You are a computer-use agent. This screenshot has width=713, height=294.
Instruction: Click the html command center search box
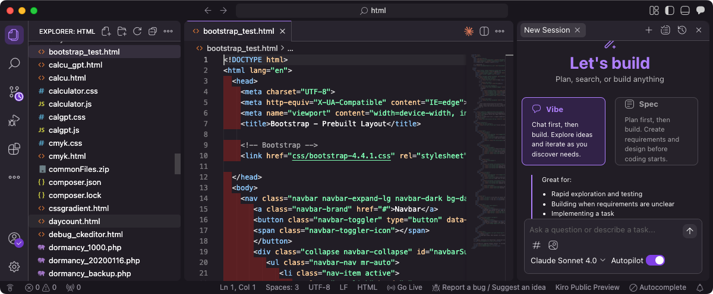point(372,11)
